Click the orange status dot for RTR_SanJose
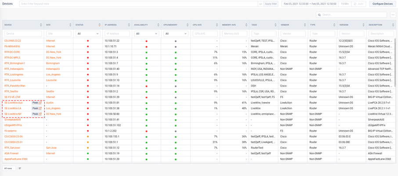The image size is (398, 176). 88,147
